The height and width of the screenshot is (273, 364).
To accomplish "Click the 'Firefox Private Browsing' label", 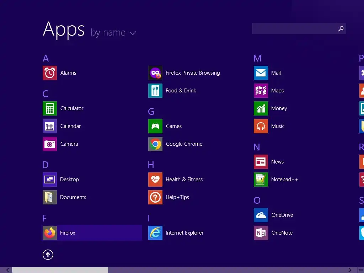I will coord(193,73).
